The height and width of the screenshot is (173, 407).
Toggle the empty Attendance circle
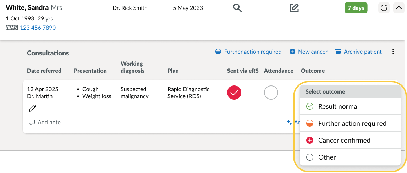pos(271,93)
